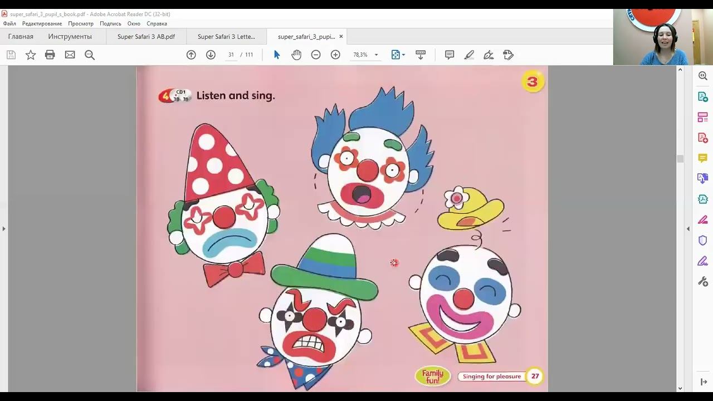Viewport: 713px width, 401px height.
Task: Enable the arrow Selection tool
Action: 277,55
